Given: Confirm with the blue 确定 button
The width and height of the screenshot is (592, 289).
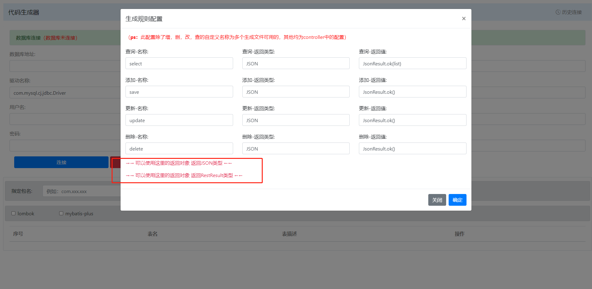Looking at the screenshot, I should coord(457,200).
